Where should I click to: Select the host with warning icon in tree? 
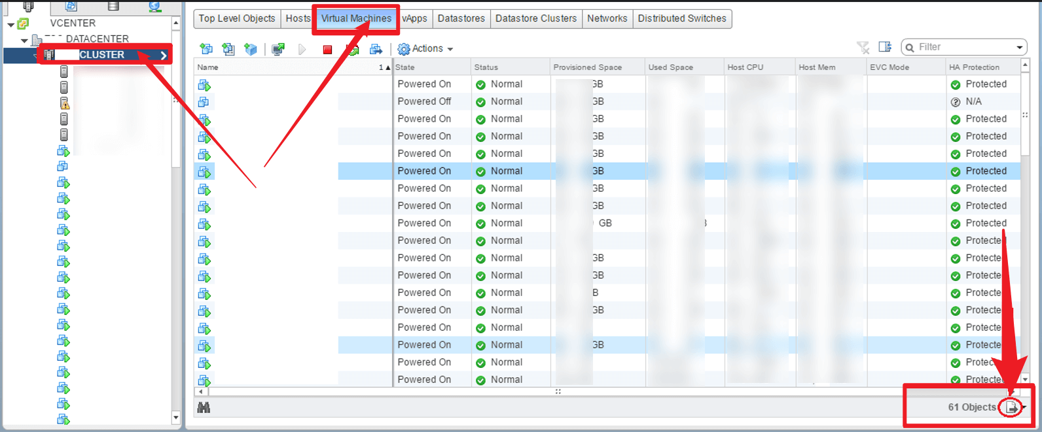[64, 103]
